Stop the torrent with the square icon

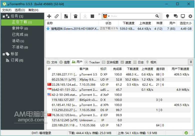(x=92, y=16)
